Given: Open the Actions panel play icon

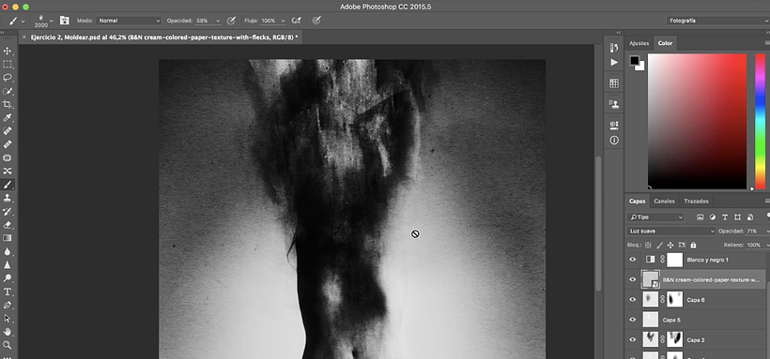Looking at the screenshot, I should click(614, 62).
